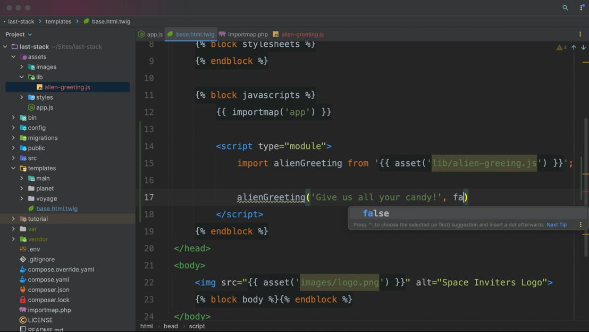This screenshot has width=589, height=332.
Task: Select the false autocomplete suggestion
Action: point(376,213)
